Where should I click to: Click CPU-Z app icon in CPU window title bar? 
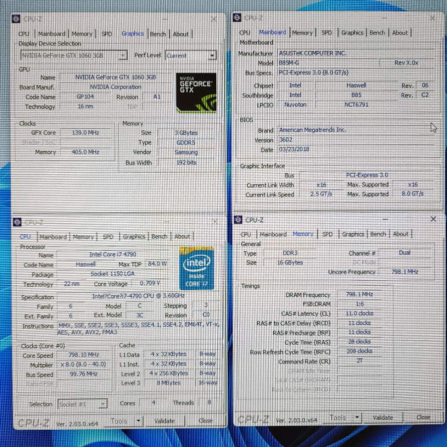17,222
